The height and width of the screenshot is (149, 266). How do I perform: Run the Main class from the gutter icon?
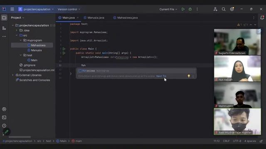point(64,49)
